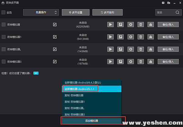Click 备份/导入 for 夜神模拟器
The height and width of the screenshot is (127, 183).
tap(168, 24)
